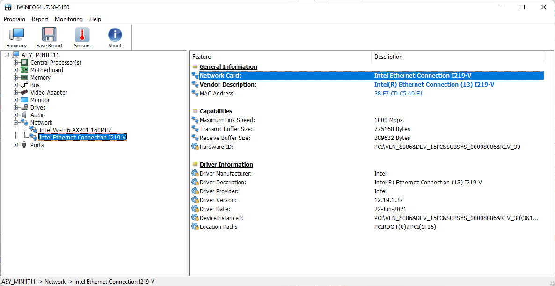Image resolution: width=555 pixels, height=286 pixels.
Task: Click the Central Processor(s) chip icon
Action: tap(24, 63)
